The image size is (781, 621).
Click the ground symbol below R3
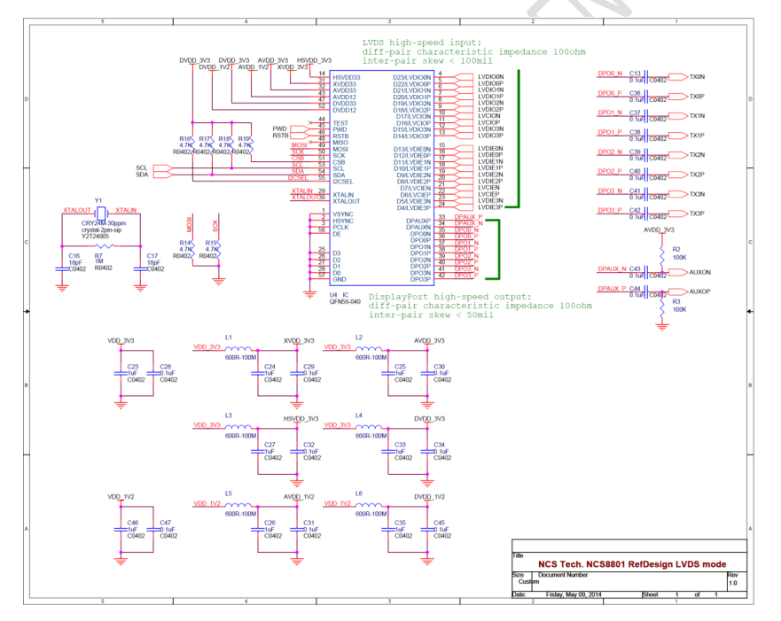[x=662, y=326]
